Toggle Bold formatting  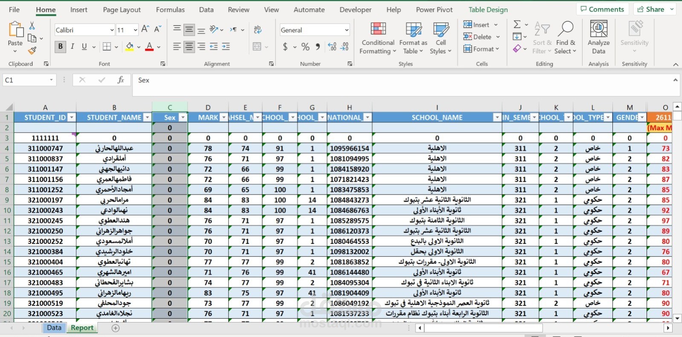(60, 46)
